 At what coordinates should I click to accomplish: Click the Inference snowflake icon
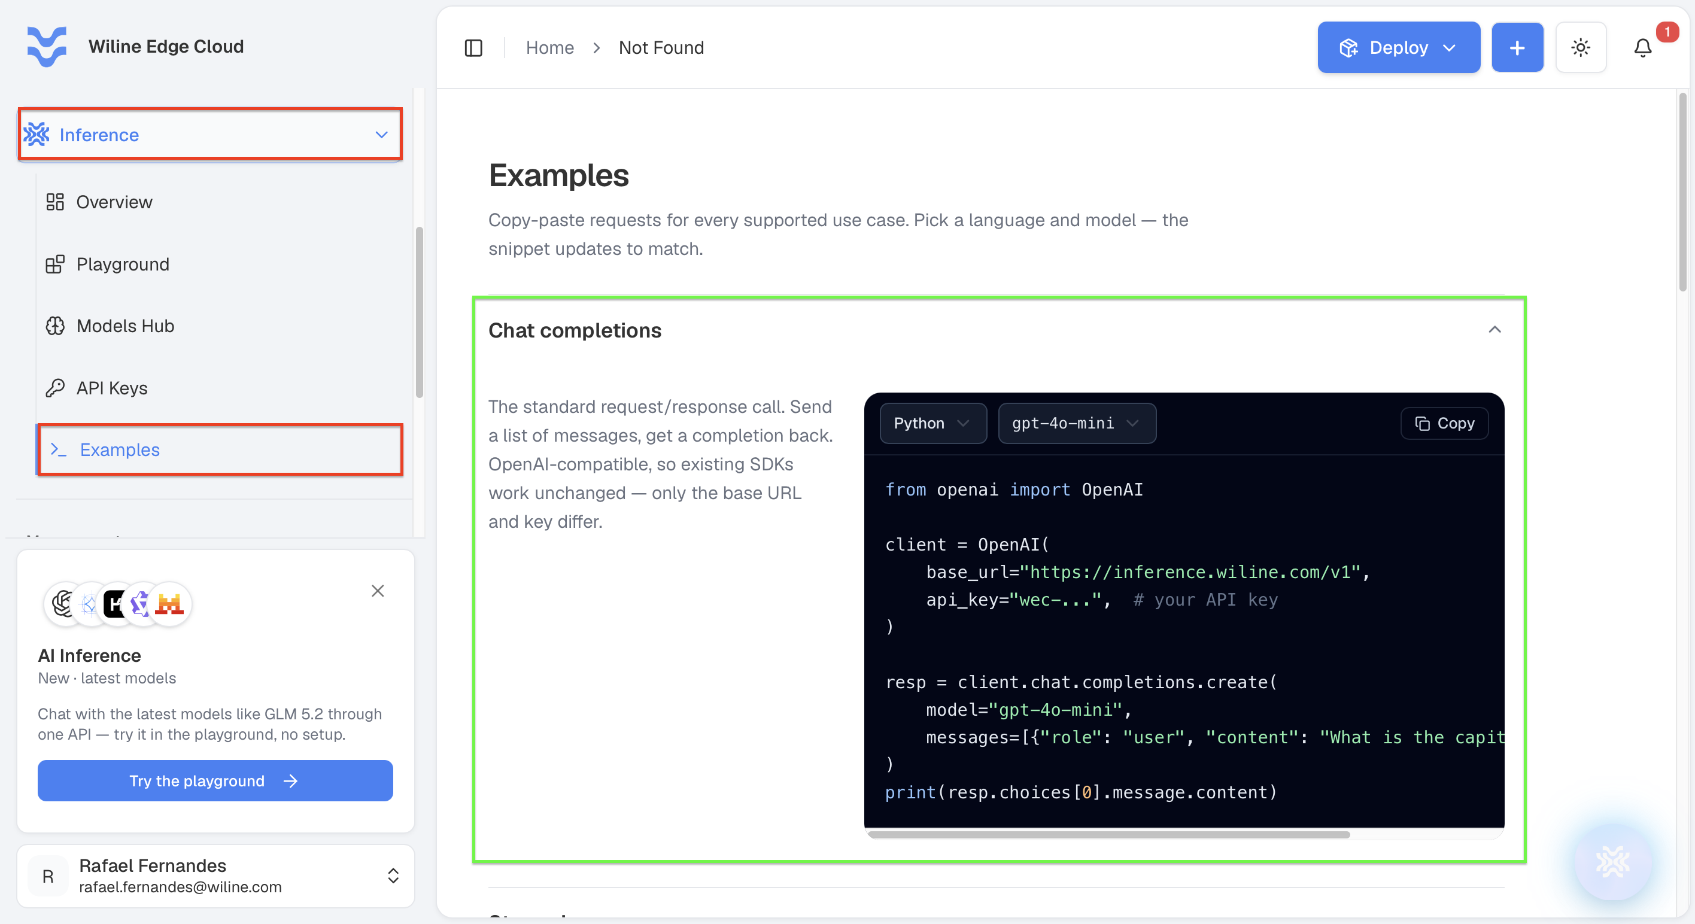click(x=37, y=134)
